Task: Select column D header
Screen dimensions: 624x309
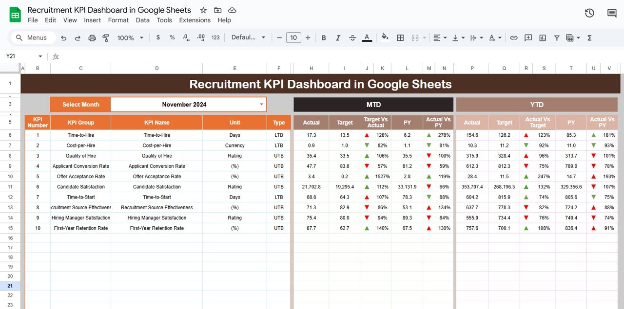Action: 156,69
